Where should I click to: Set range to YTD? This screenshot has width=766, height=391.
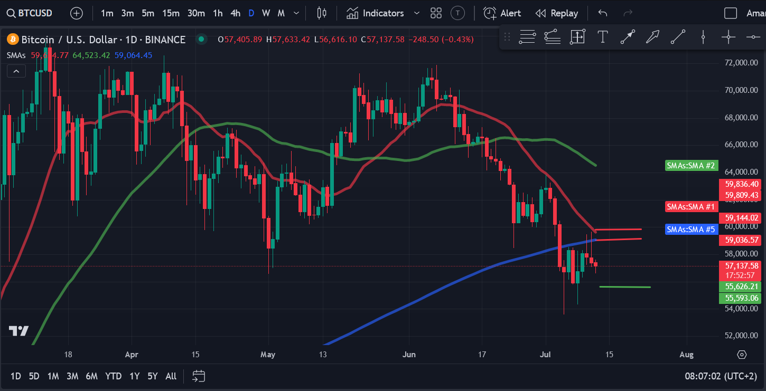coord(113,376)
